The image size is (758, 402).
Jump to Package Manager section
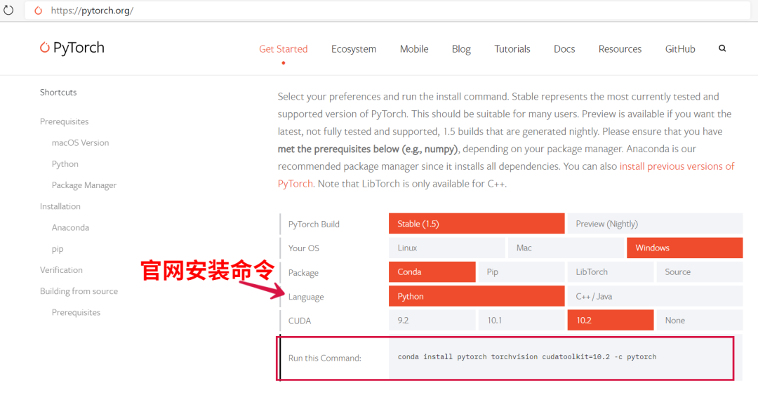pyautogui.click(x=84, y=185)
